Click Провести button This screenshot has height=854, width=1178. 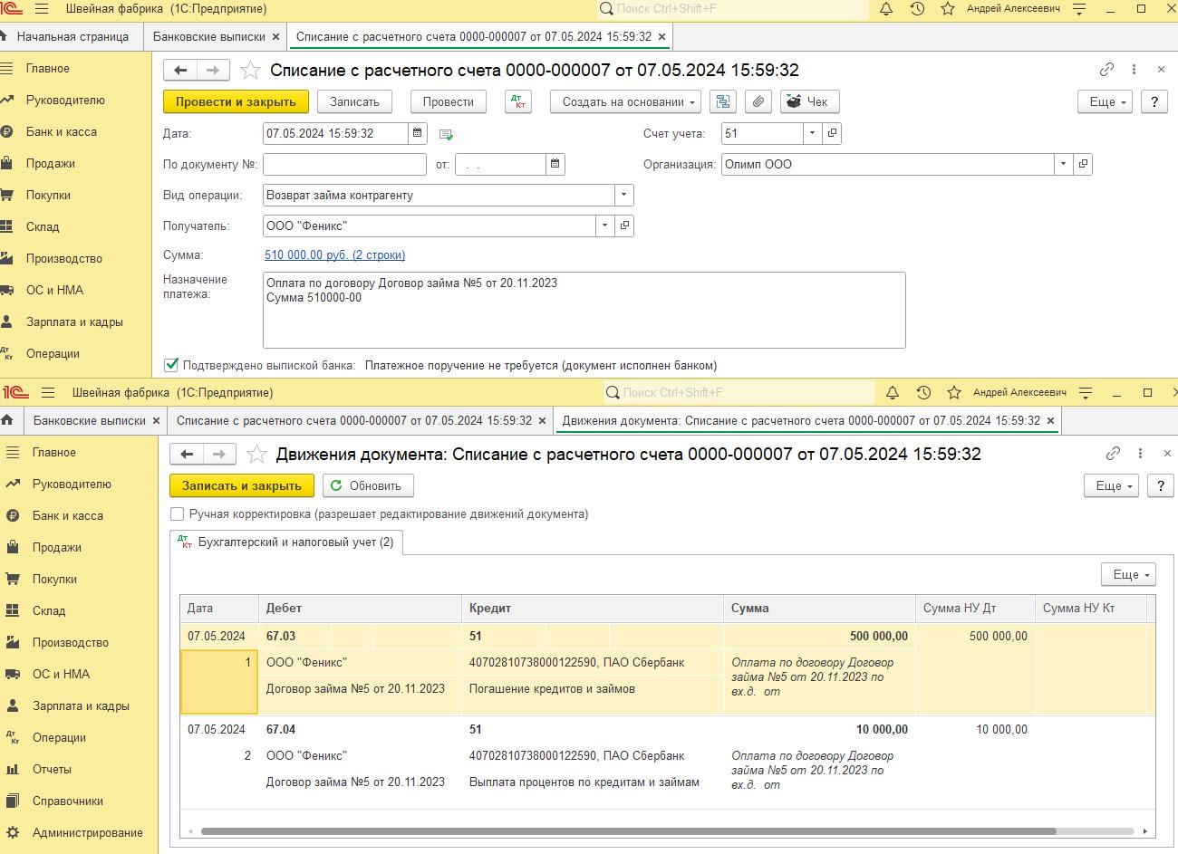coord(448,101)
